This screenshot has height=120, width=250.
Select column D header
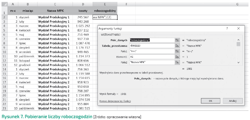[83, 4]
